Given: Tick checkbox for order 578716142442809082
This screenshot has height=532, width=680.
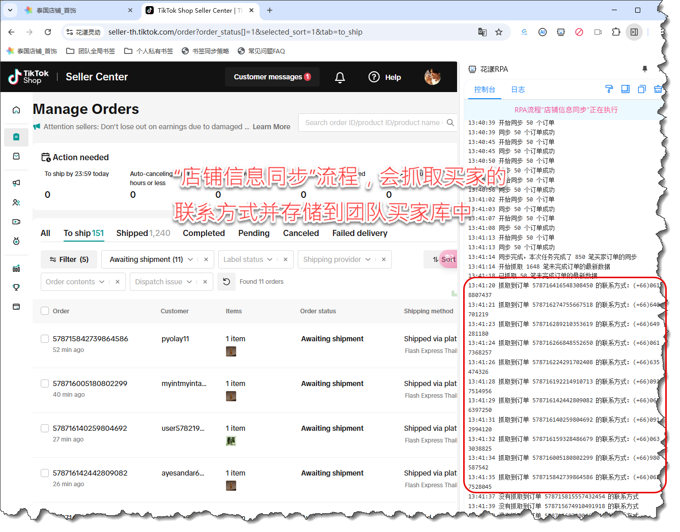Looking at the screenshot, I should [45, 473].
